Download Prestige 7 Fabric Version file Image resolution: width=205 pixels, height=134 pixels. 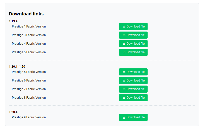[x=133, y=89]
